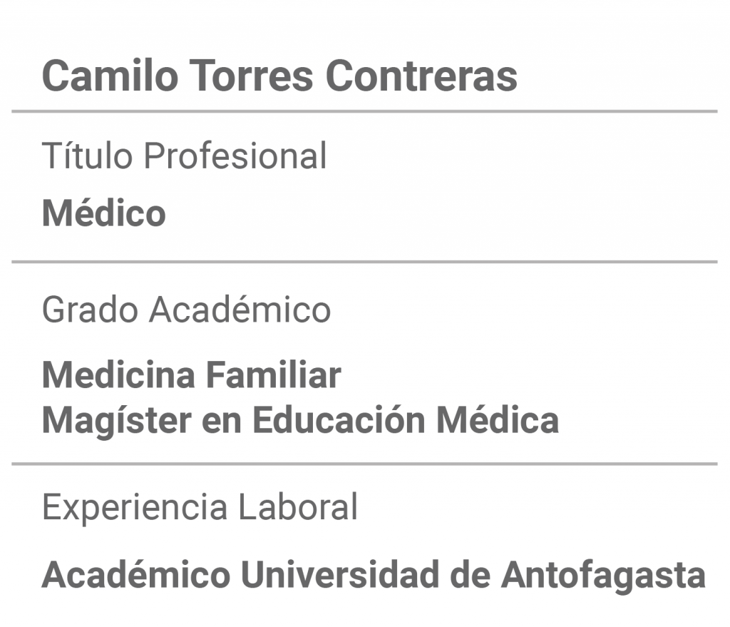Image resolution: width=730 pixels, height=627 pixels.
Task: Click the word Educación
Action: [339, 419]
